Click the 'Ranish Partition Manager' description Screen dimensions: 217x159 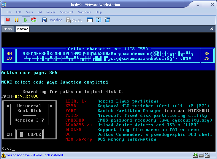129,111
